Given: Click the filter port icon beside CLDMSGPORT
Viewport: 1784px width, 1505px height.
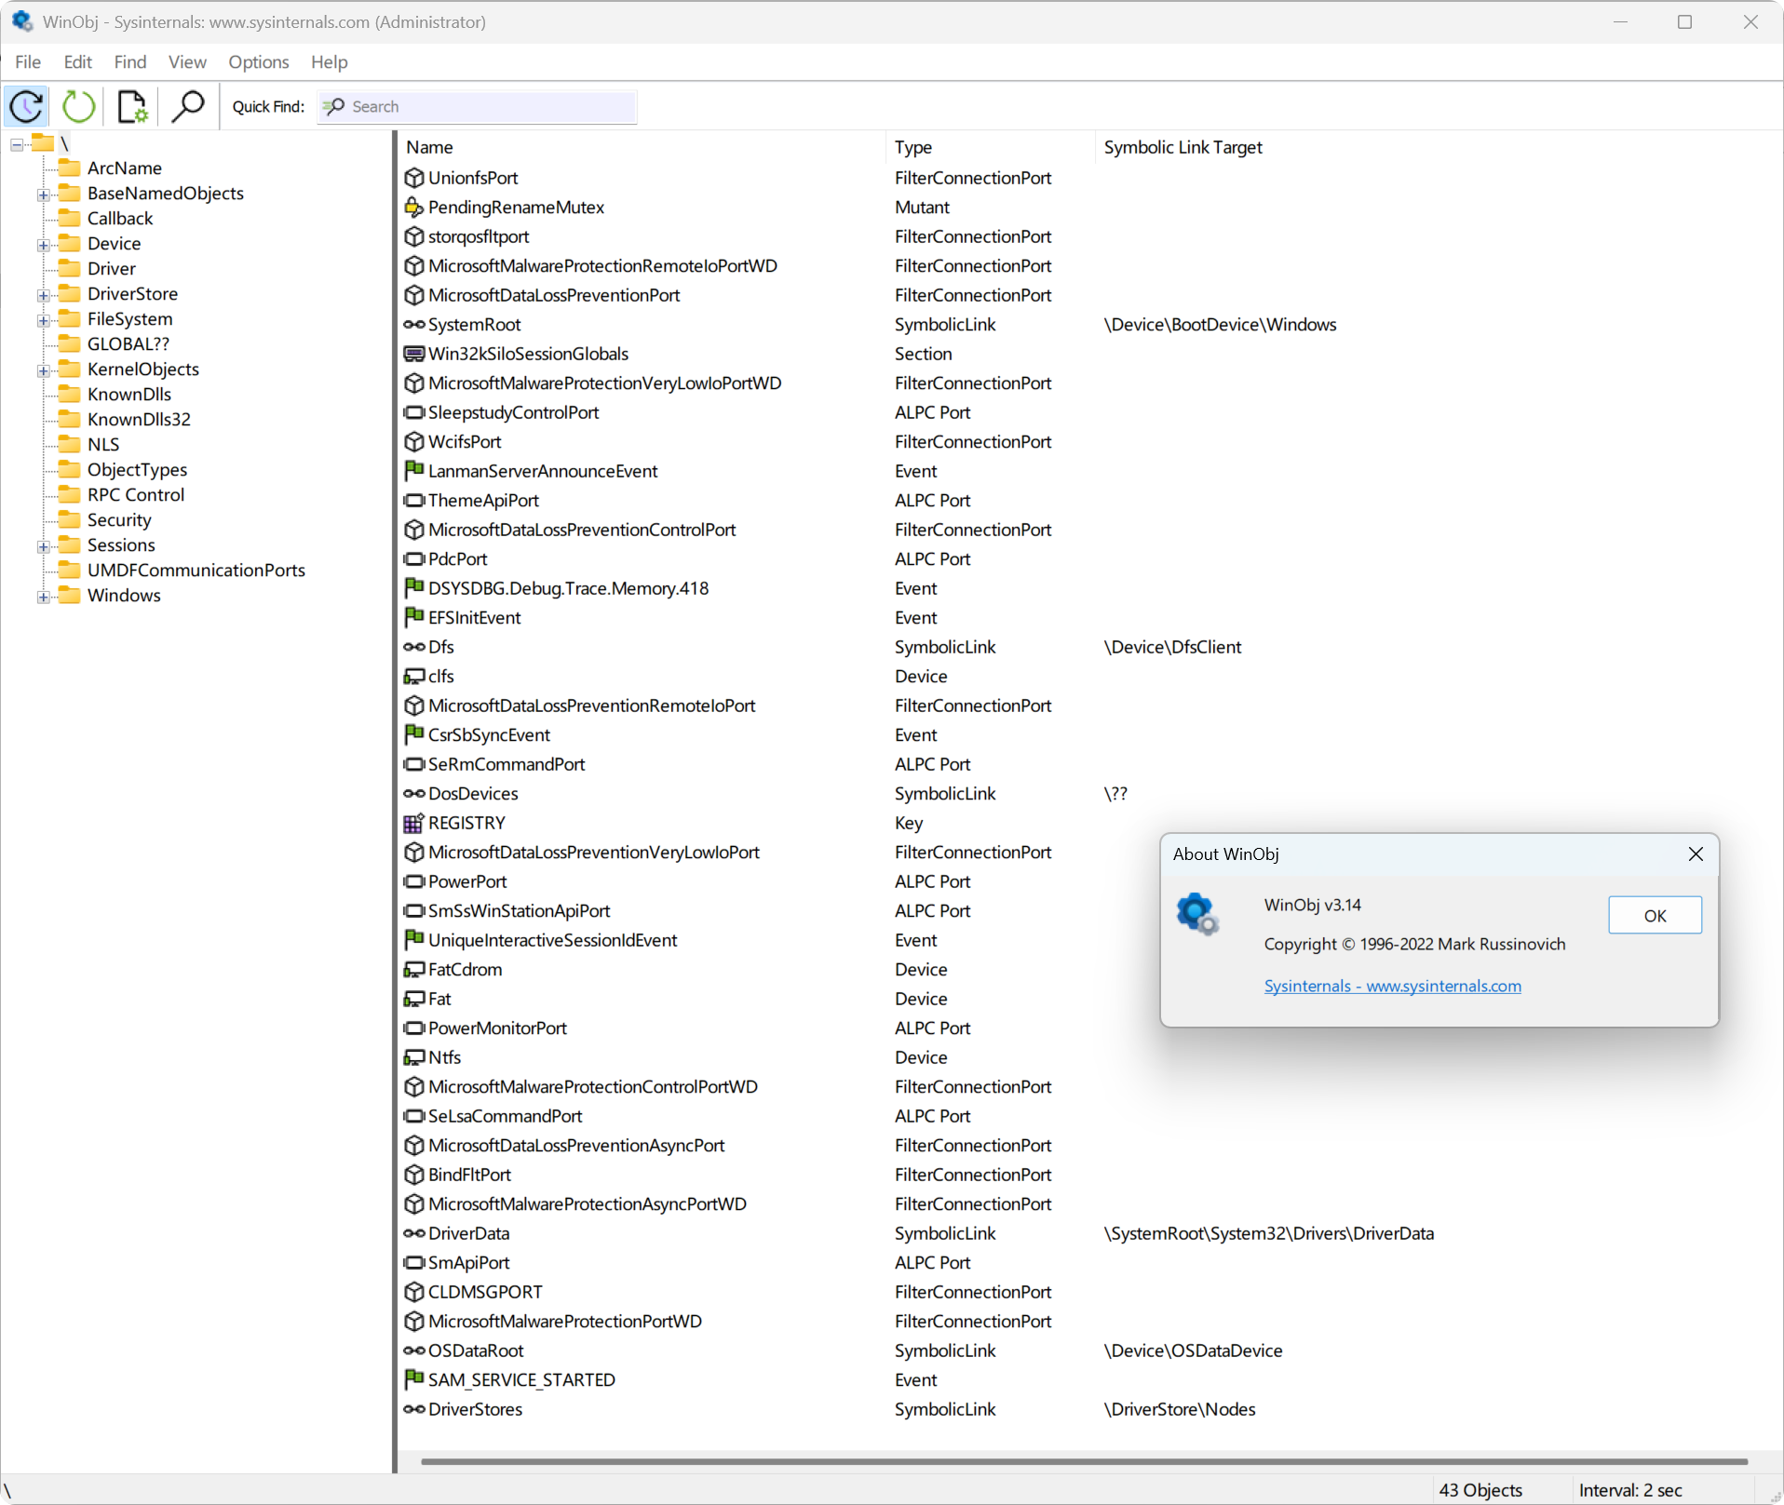Looking at the screenshot, I should 414,1292.
